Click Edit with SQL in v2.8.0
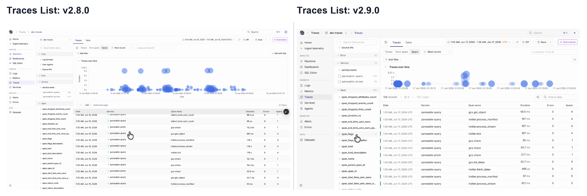The height and width of the screenshot is (196, 587). 279,53
